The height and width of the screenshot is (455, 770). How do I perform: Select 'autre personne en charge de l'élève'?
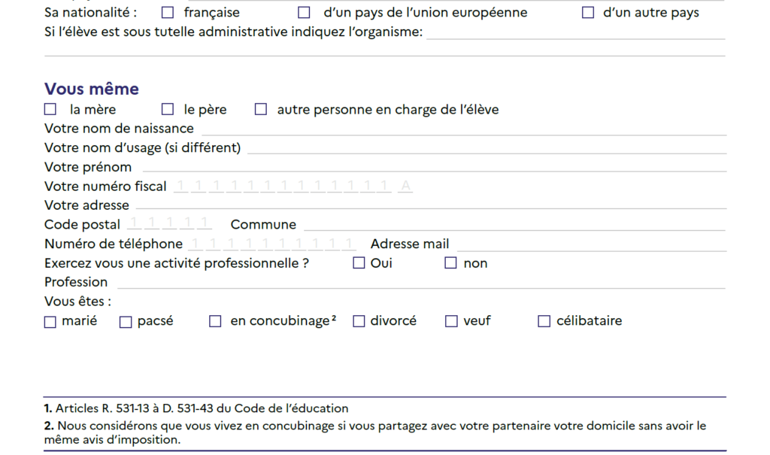coord(261,109)
